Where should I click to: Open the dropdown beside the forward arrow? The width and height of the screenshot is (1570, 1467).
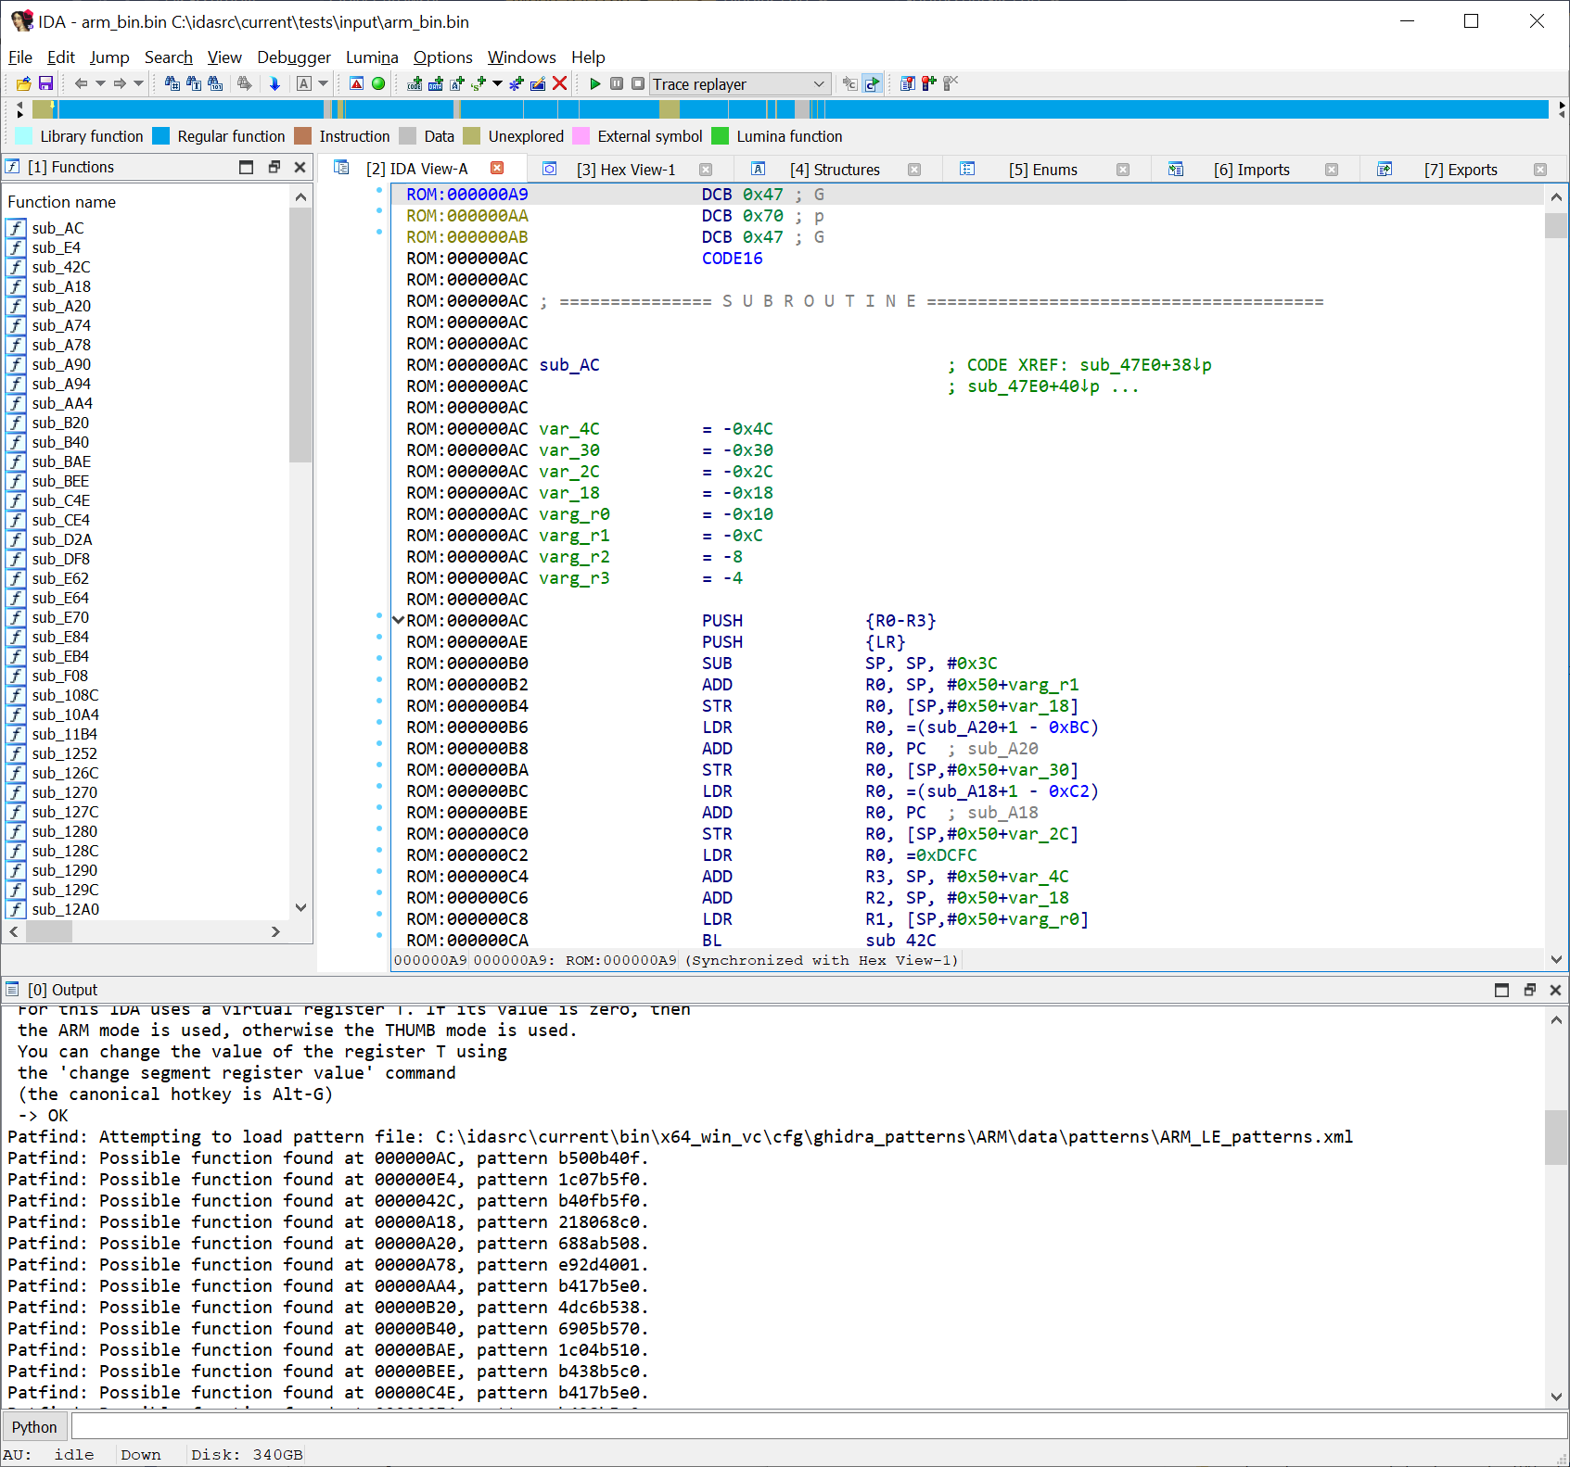click(139, 83)
